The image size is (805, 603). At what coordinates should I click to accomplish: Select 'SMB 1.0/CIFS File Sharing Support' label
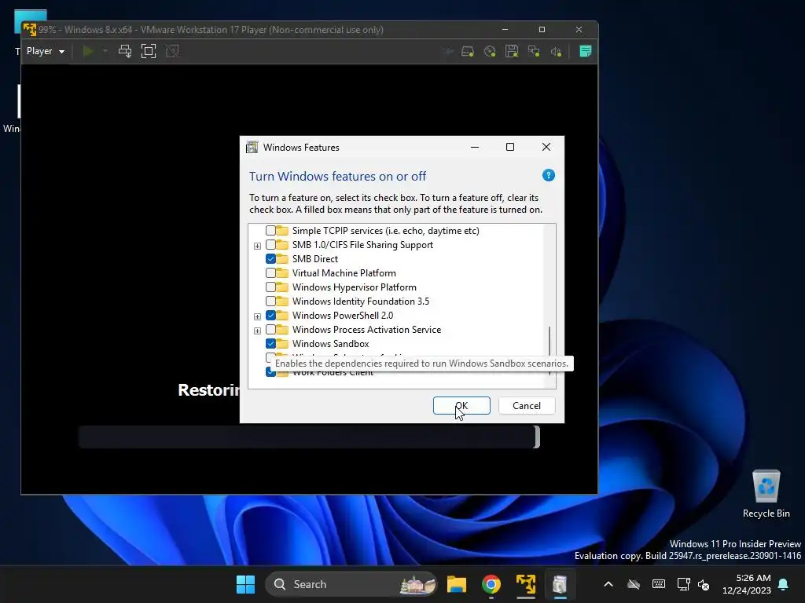[362, 245]
